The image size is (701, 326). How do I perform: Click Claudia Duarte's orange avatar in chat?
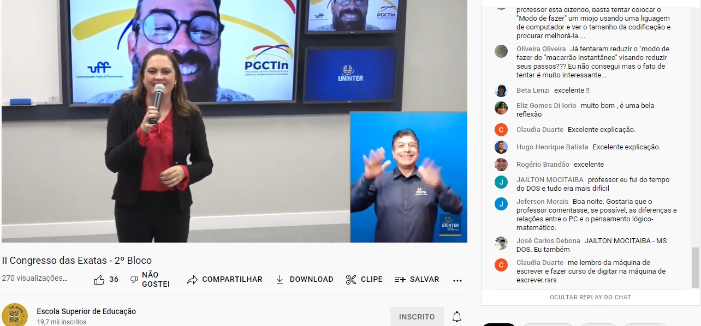501,130
